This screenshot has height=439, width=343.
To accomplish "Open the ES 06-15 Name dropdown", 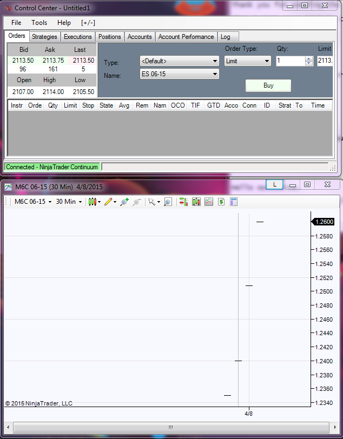I will coord(180,74).
